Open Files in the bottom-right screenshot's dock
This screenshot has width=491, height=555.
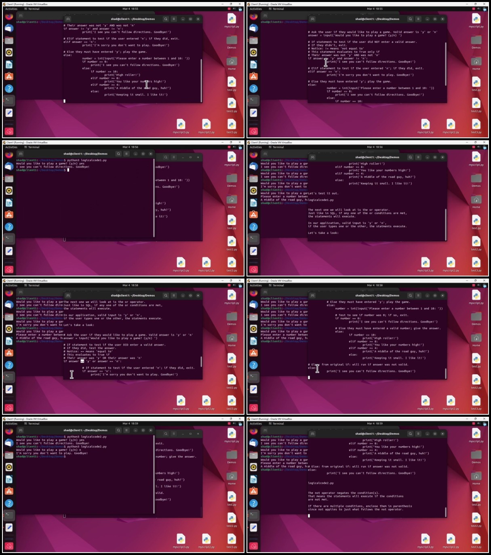tap(253, 455)
